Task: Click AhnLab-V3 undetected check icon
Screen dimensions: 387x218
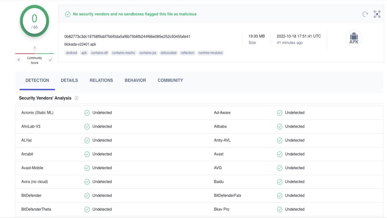Action: pyautogui.click(x=87, y=127)
